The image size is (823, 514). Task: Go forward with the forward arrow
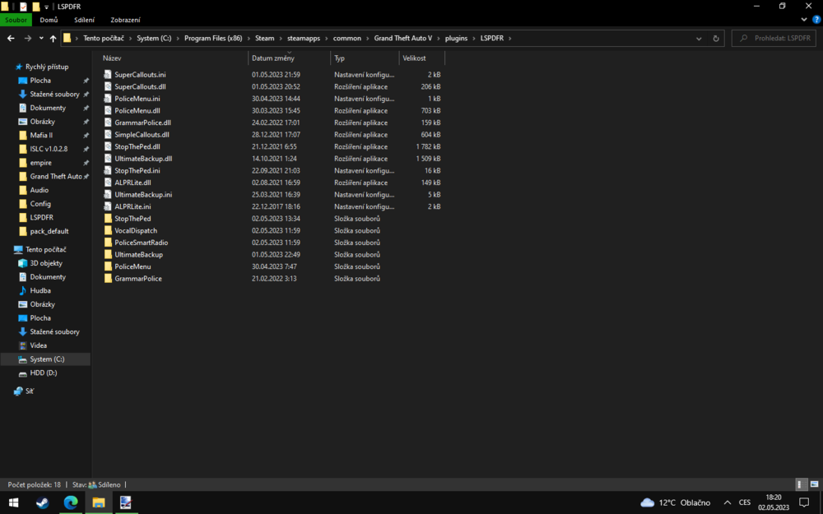tap(28, 39)
